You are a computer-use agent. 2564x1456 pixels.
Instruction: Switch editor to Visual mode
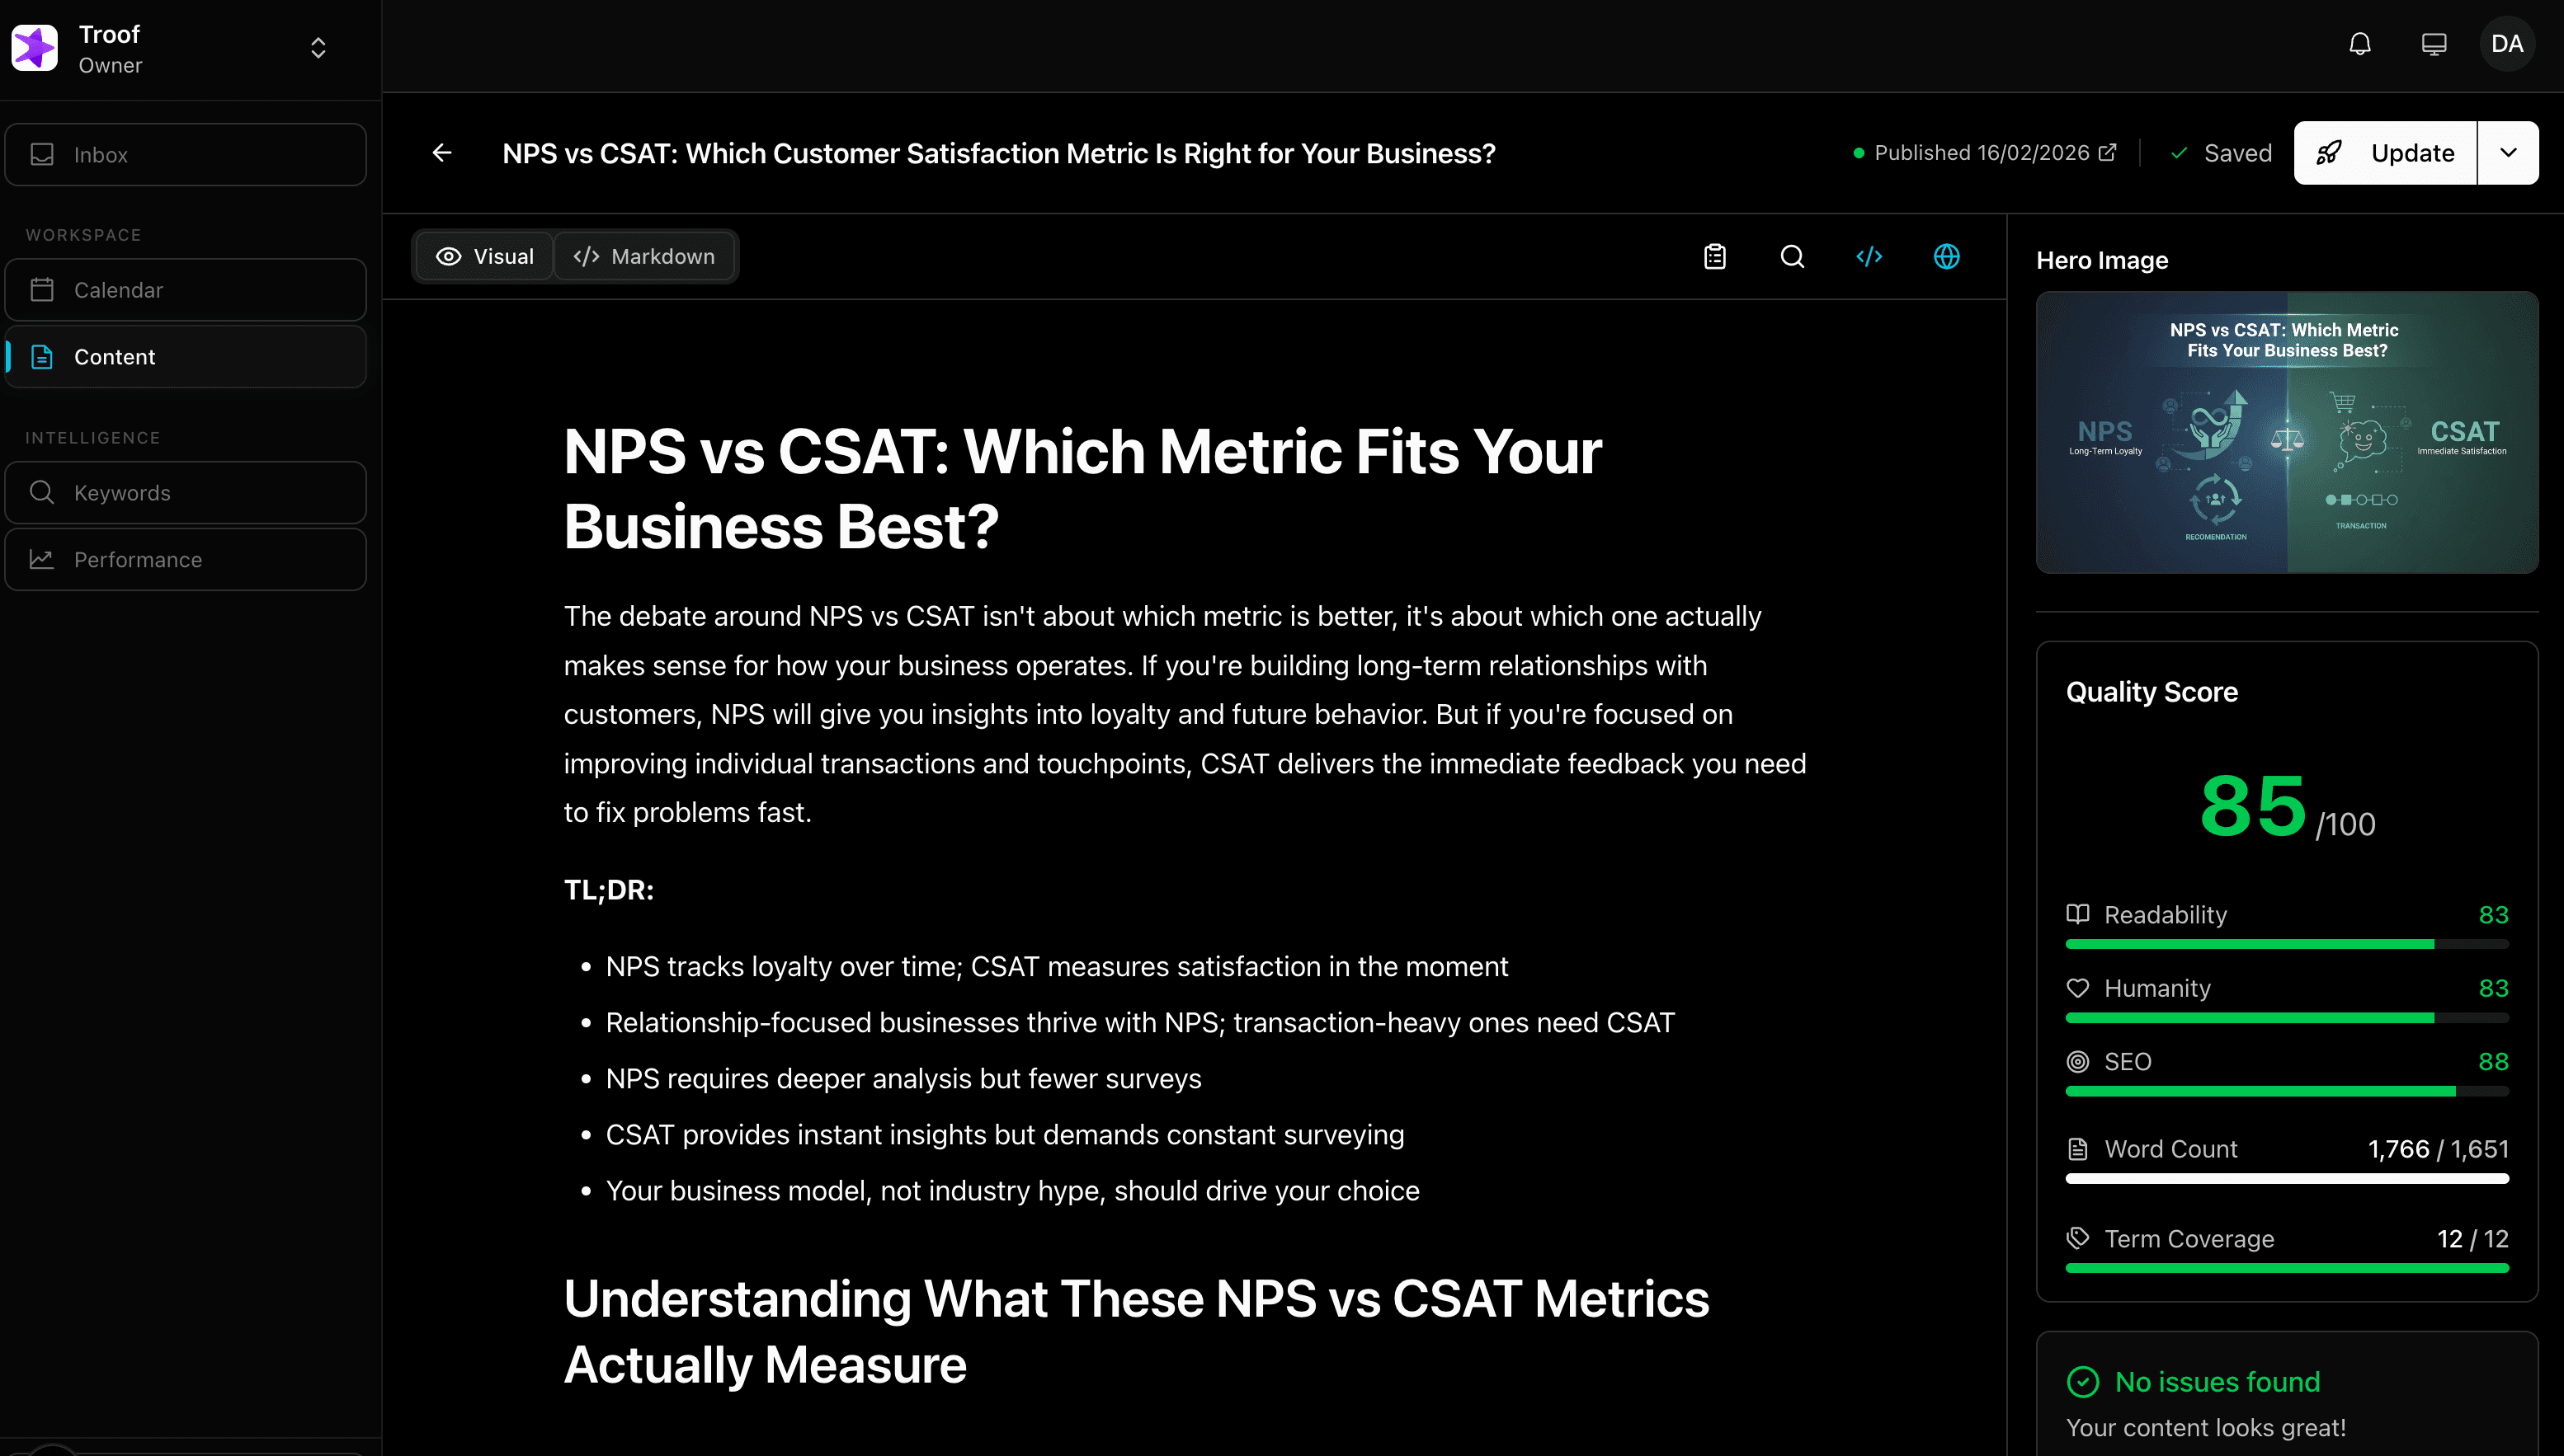[485, 257]
